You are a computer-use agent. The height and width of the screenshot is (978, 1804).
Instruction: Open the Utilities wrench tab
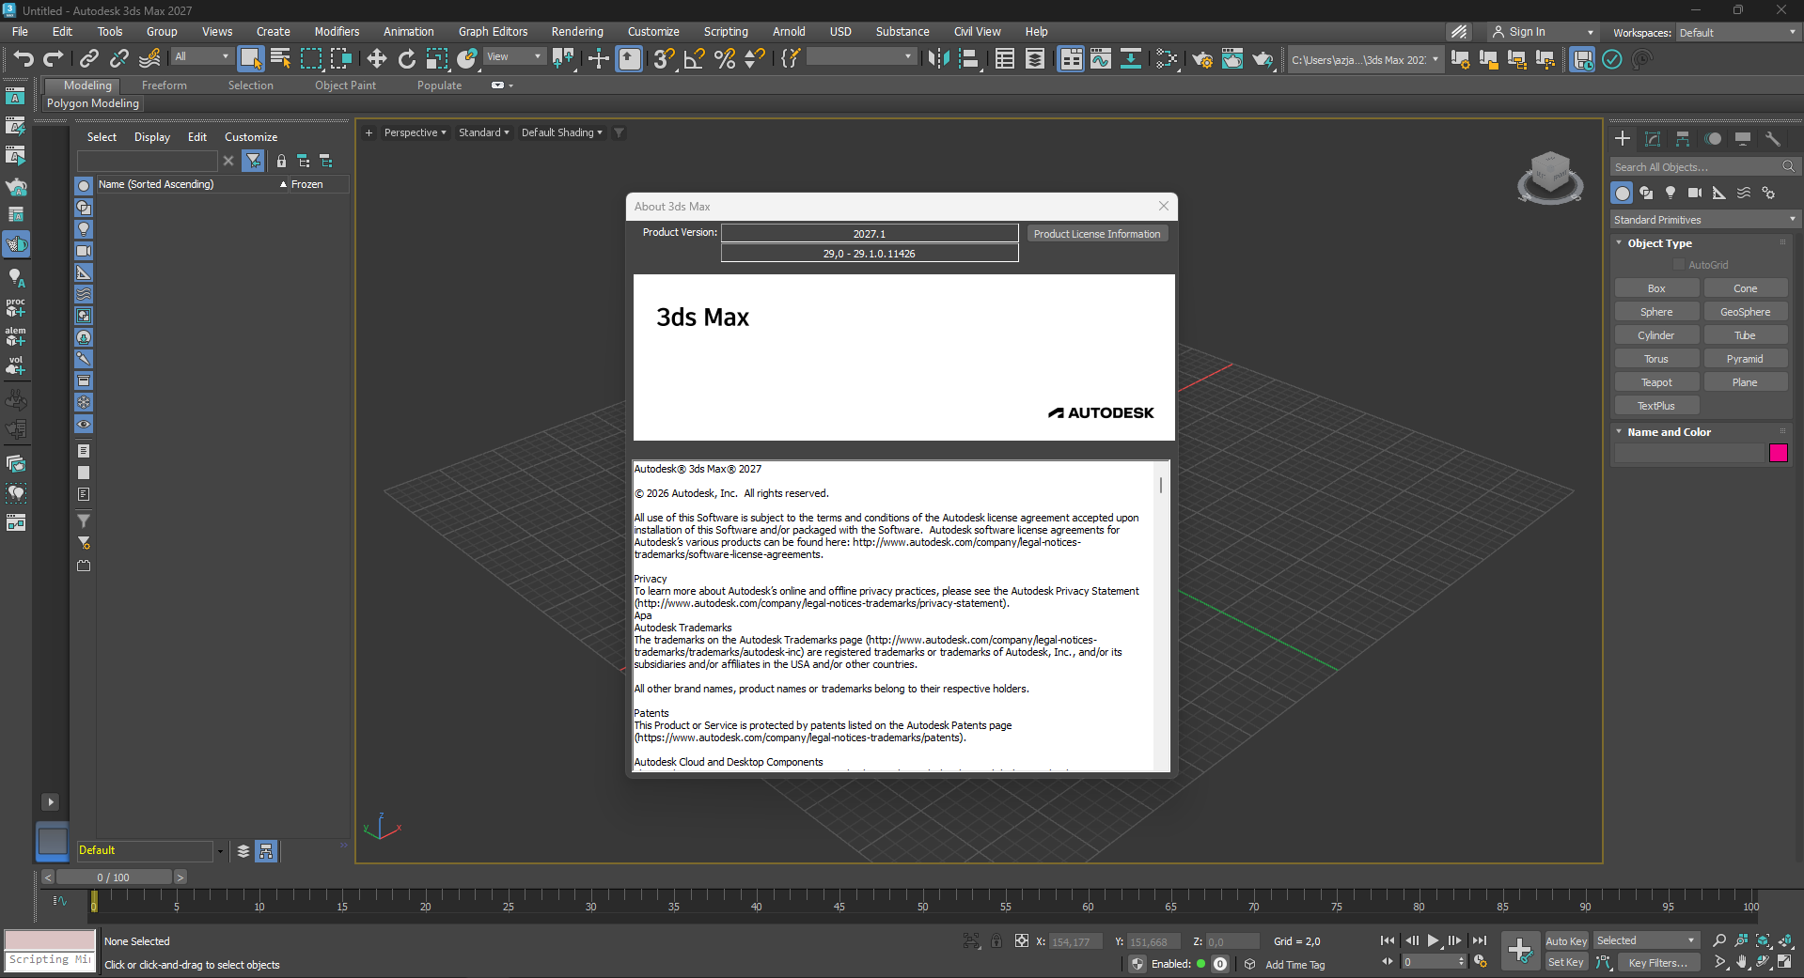(1773, 139)
